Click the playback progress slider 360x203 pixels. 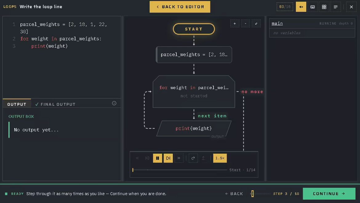180,170
